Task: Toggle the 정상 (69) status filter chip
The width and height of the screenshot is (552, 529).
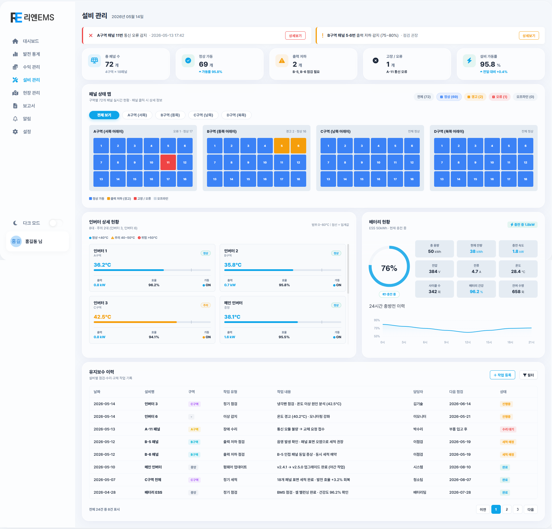Action: [449, 97]
